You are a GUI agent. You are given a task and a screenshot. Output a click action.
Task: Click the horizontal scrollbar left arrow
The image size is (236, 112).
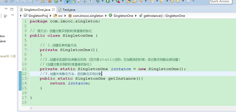31,108
